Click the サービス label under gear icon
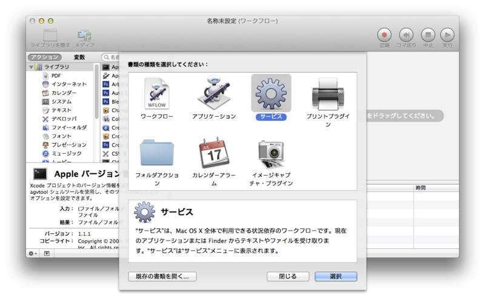 (271, 116)
